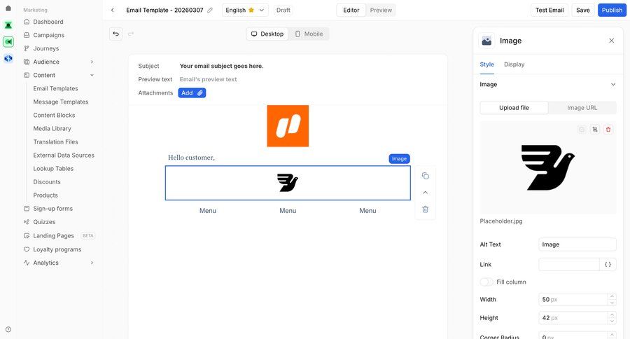Click the orange logo image in email
Viewport: 630px width, 339px height.
tap(288, 126)
